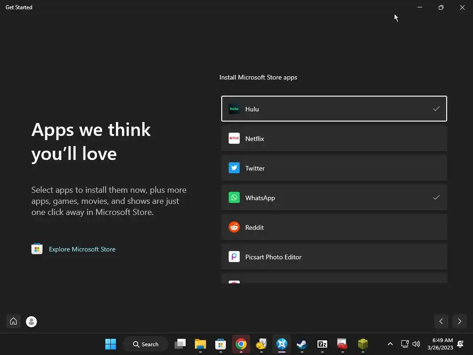Viewport: 473px width, 355px height.
Task: Click the Hulu app logo icon
Action: tap(234, 109)
